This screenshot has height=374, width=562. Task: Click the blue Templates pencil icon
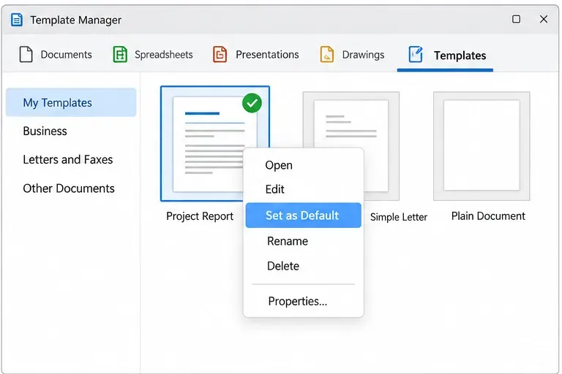tap(416, 54)
